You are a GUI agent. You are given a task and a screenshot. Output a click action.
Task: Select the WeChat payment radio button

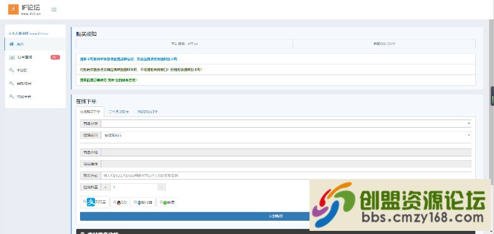[x=161, y=202]
